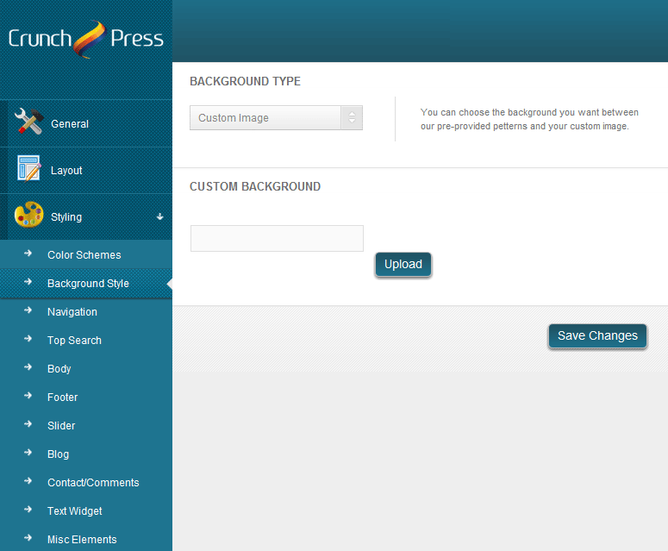
Task: Click arrow icon beside Top Search
Action: [28, 339]
